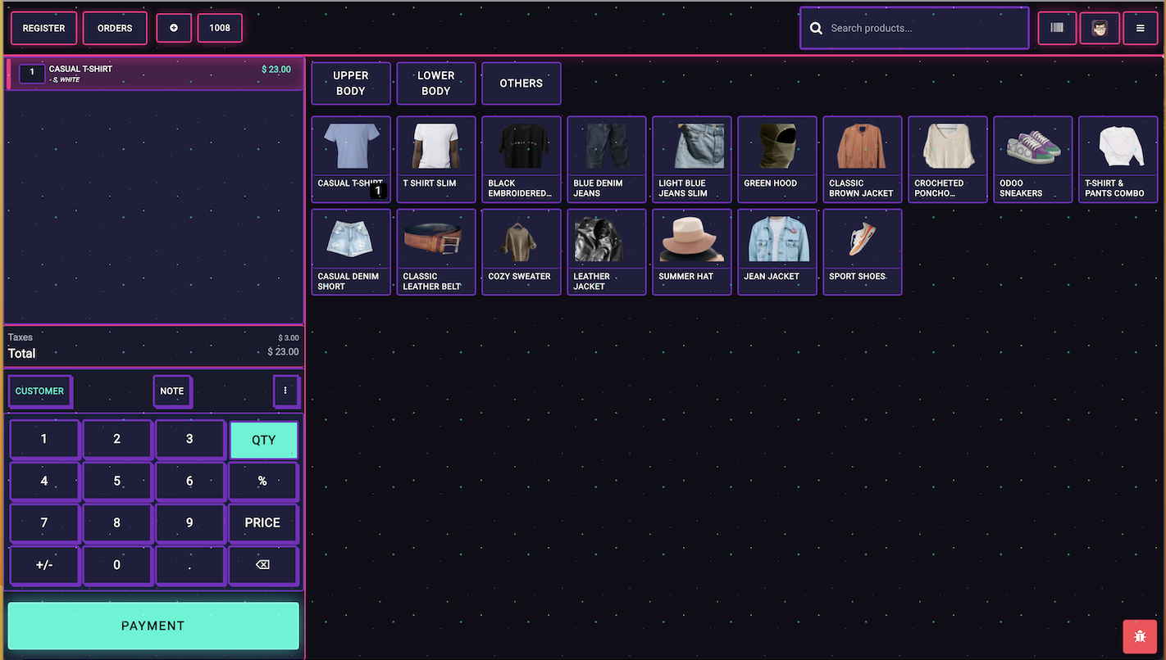Switch numpad to Price mode
This screenshot has height=660, width=1166.
(x=262, y=522)
